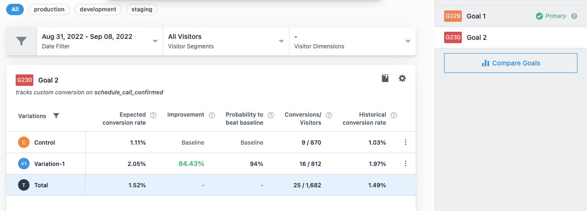The width and height of the screenshot is (587, 211).
Task: Click the Variation-1 row name
Action: (x=50, y=164)
